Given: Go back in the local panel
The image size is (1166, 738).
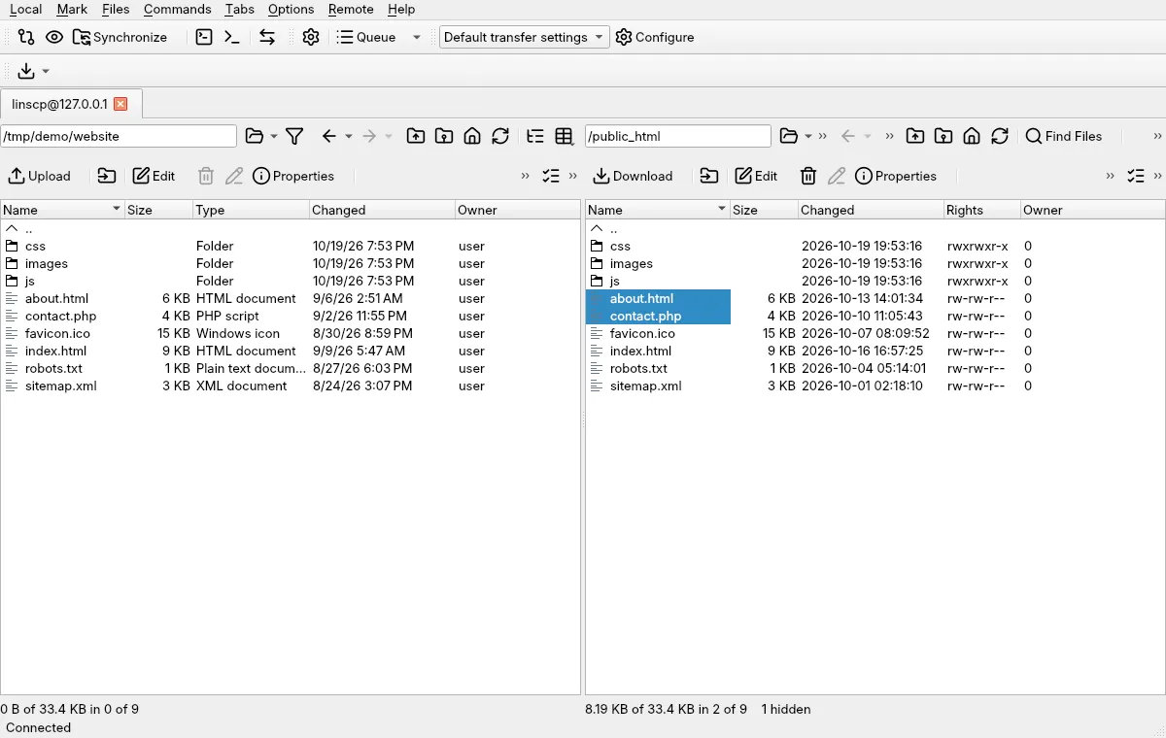Looking at the screenshot, I should pos(329,136).
